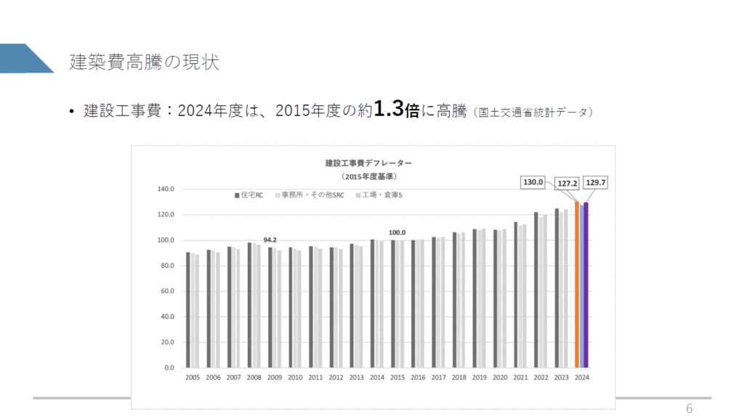744x416 pixels.
Task: Select the bold 1.3倍 text
Action: click(396, 110)
